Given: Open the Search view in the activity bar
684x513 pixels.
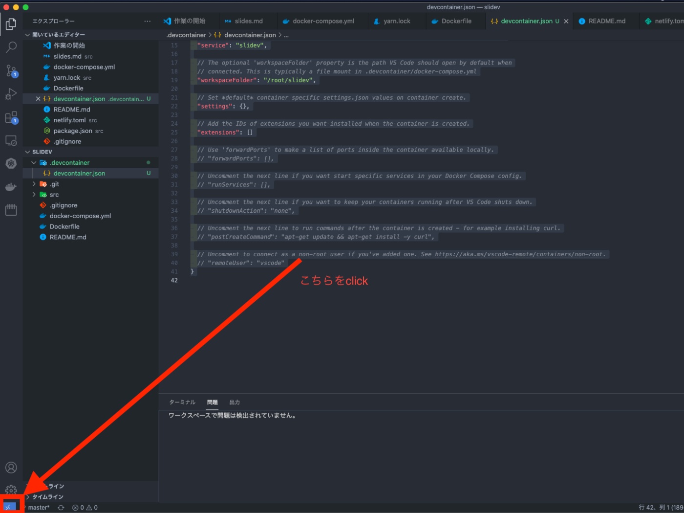Looking at the screenshot, I should click(x=11, y=47).
